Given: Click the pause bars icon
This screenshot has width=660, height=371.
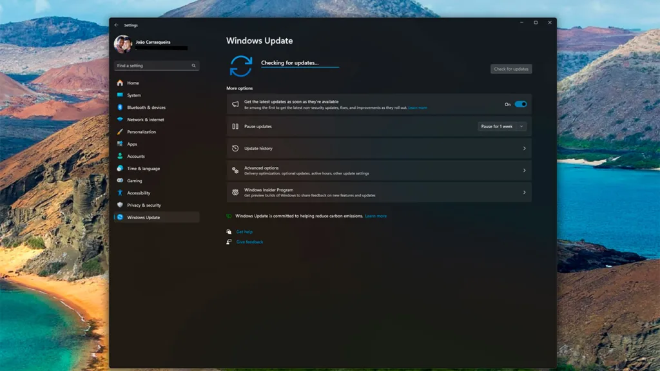Looking at the screenshot, I should [x=235, y=126].
